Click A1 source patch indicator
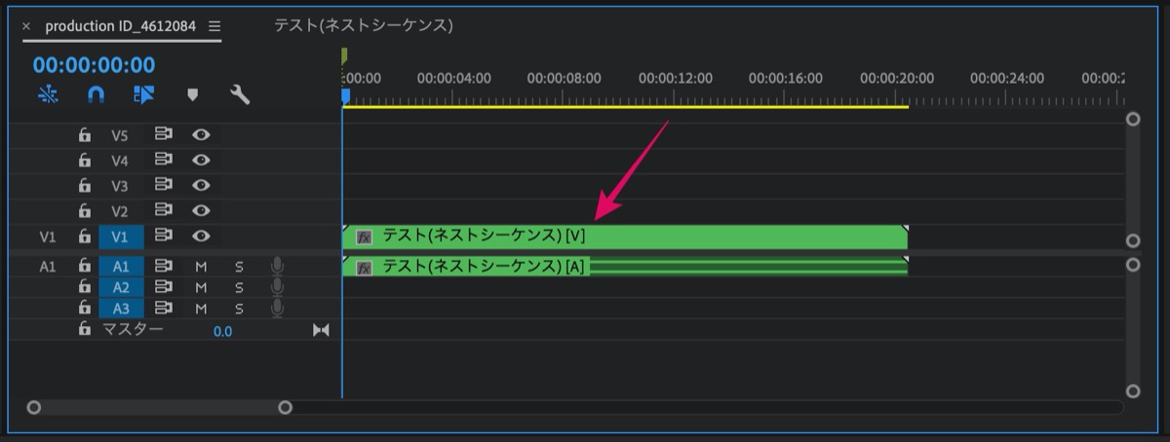The image size is (1170, 442). 48,266
